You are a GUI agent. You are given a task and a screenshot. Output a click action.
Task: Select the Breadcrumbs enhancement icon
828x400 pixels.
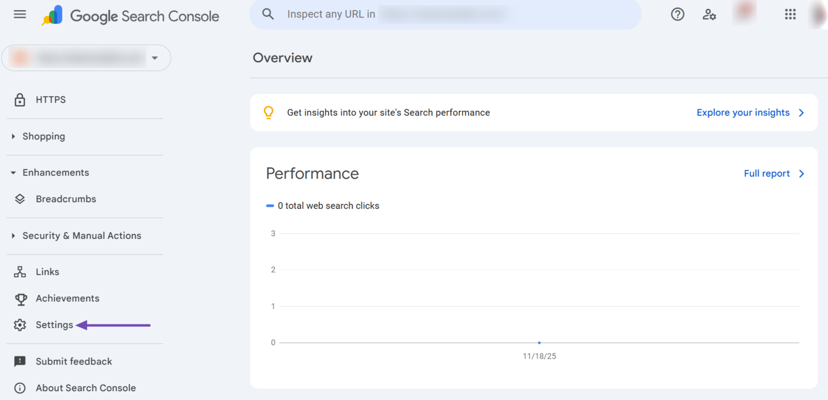20,199
